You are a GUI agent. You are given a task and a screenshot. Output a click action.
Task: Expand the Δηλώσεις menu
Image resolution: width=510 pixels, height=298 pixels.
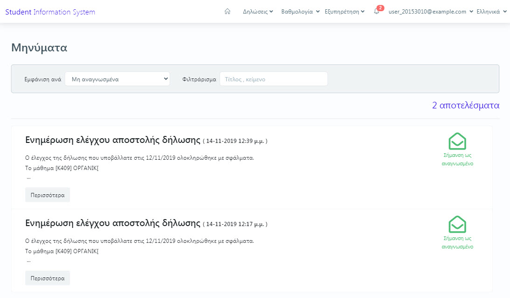tap(258, 12)
